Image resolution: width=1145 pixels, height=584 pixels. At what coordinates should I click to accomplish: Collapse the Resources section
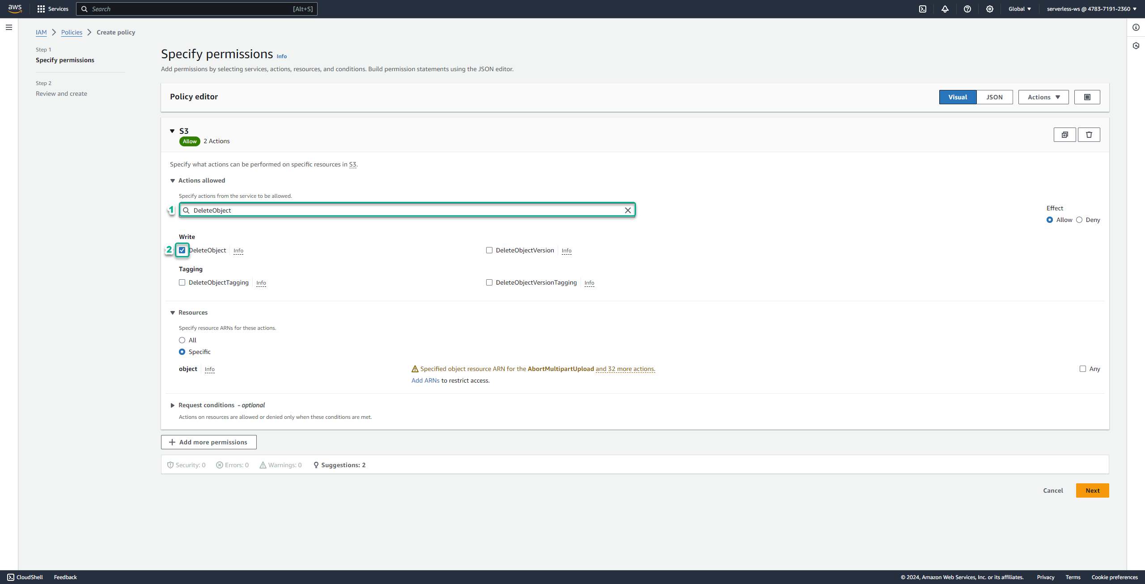[x=173, y=313]
